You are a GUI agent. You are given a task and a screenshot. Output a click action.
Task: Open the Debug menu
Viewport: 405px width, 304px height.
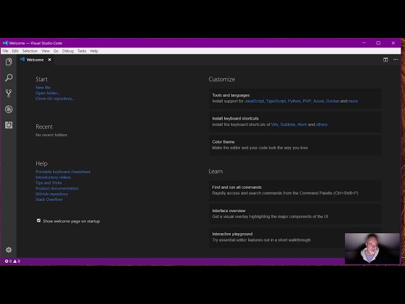68,51
